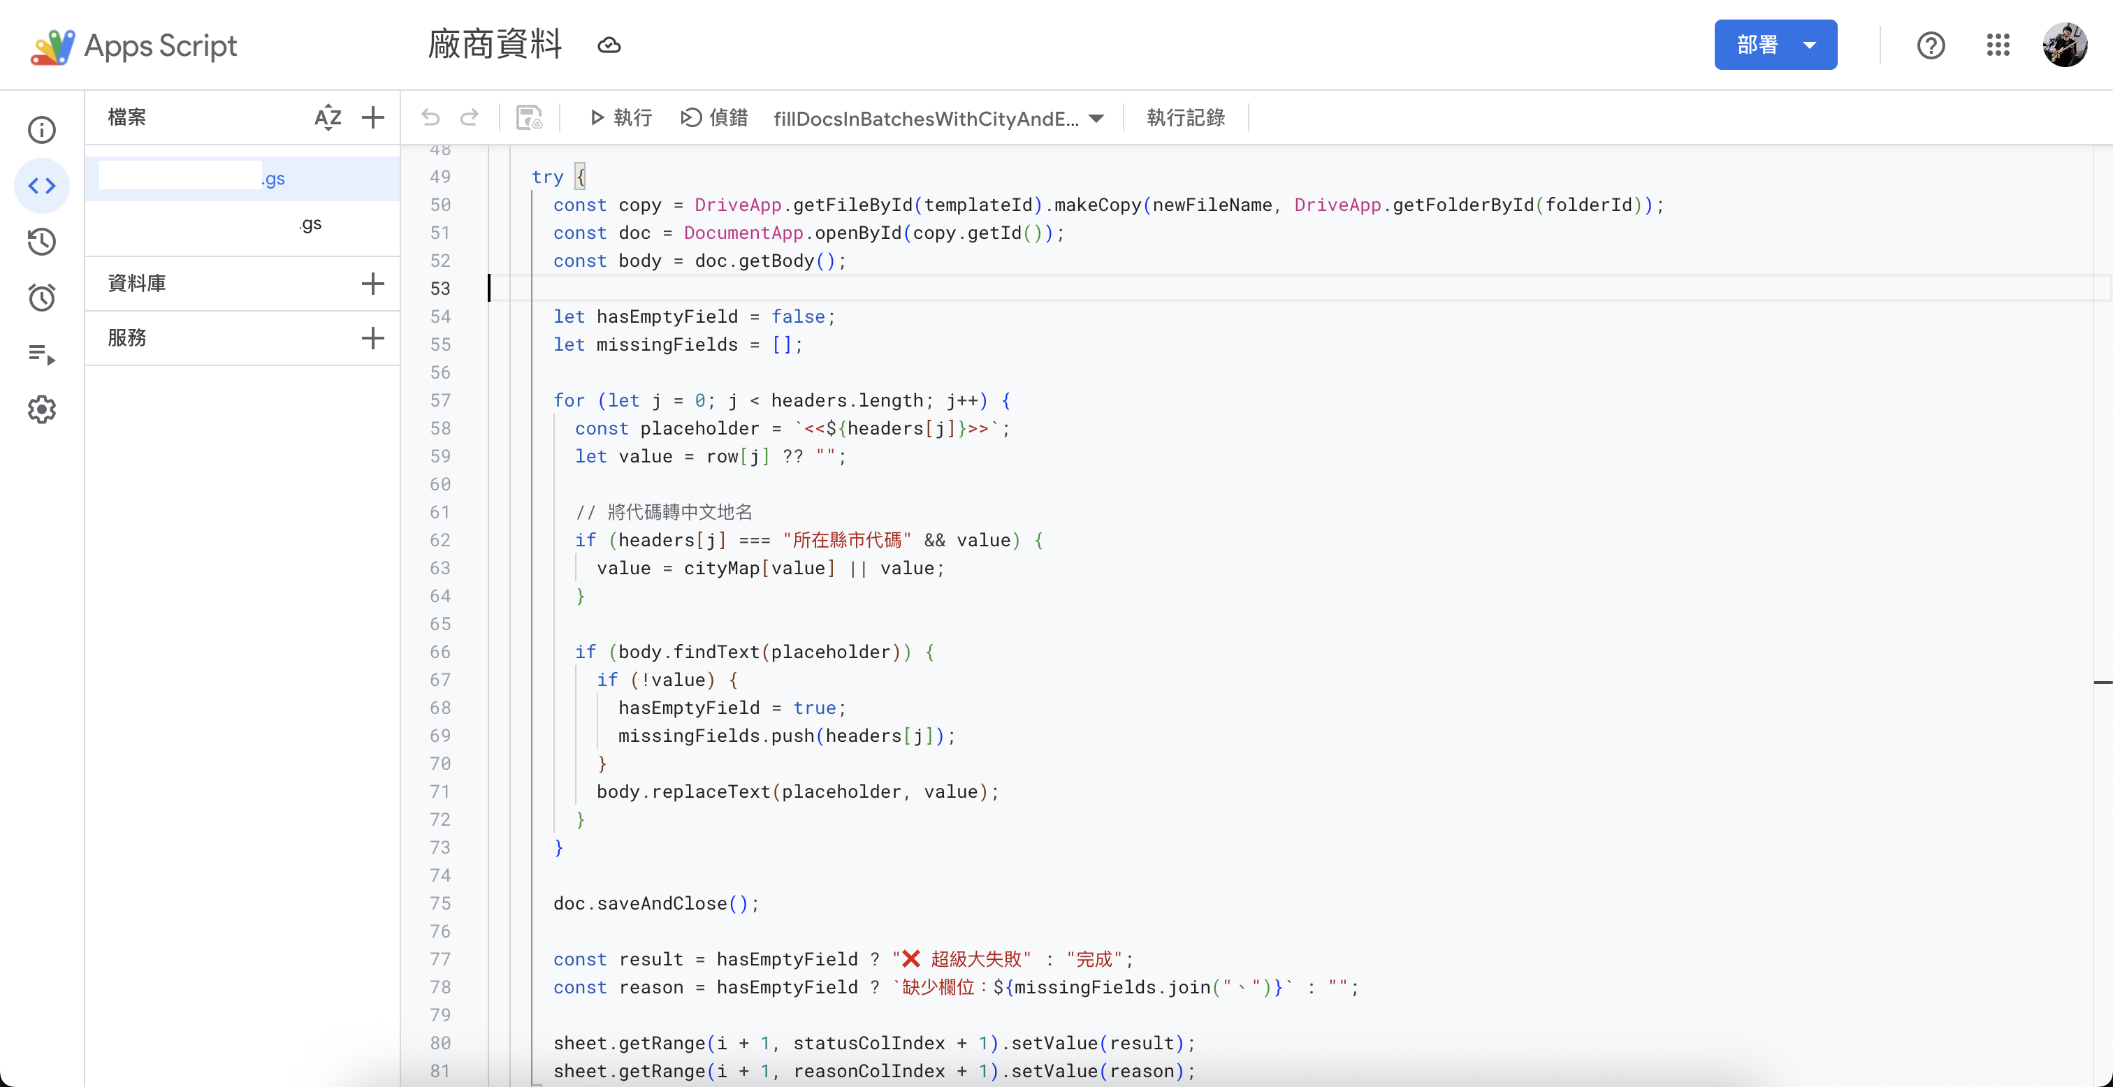The height and width of the screenshot is (1087, 2113).
Task: Open the Google apps grid icon
Action: point(1998,45)
